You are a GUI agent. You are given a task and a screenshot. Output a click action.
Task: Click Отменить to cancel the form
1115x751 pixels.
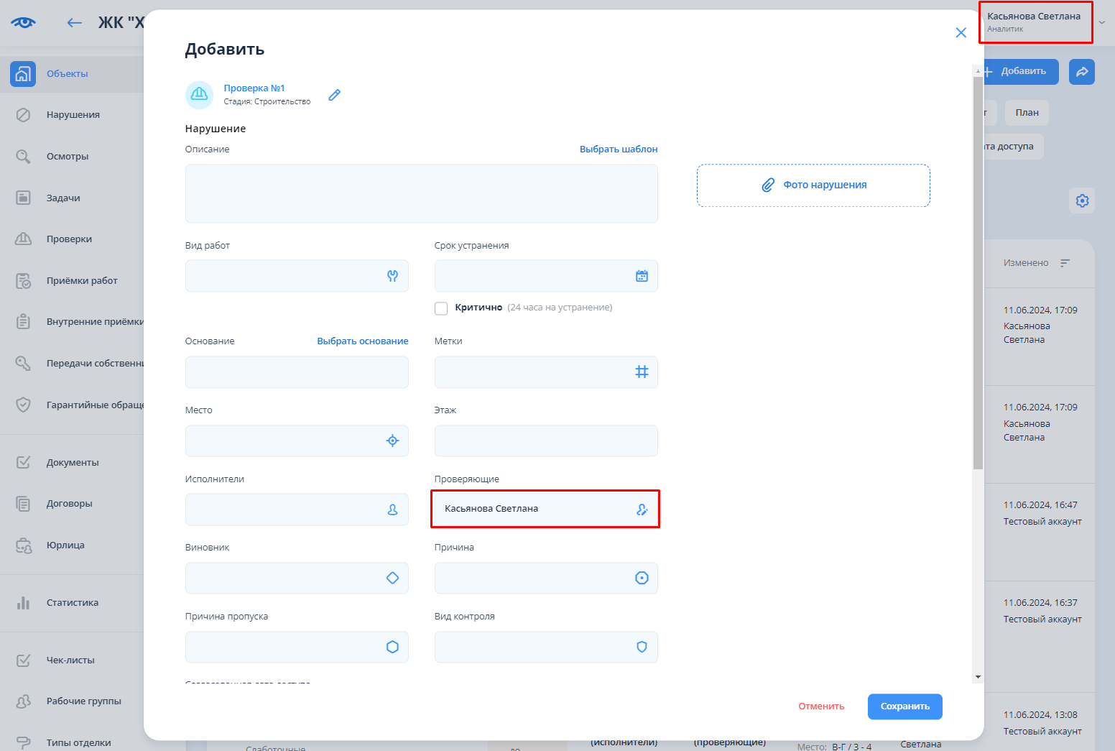coord(821,706)
